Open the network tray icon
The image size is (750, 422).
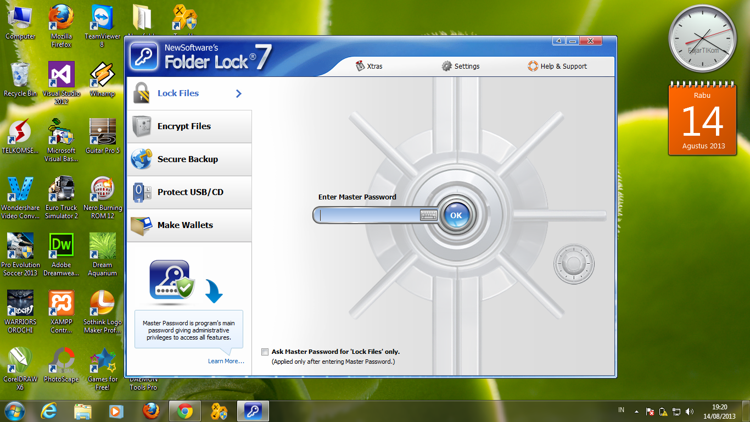click(x=676, y=412)
